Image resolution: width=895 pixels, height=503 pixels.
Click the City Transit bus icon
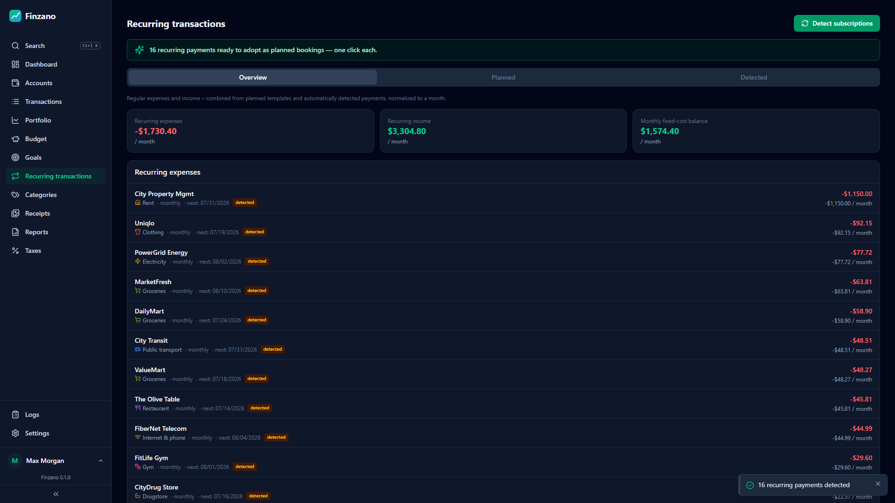pyautogui.click(x=138, y=349)
